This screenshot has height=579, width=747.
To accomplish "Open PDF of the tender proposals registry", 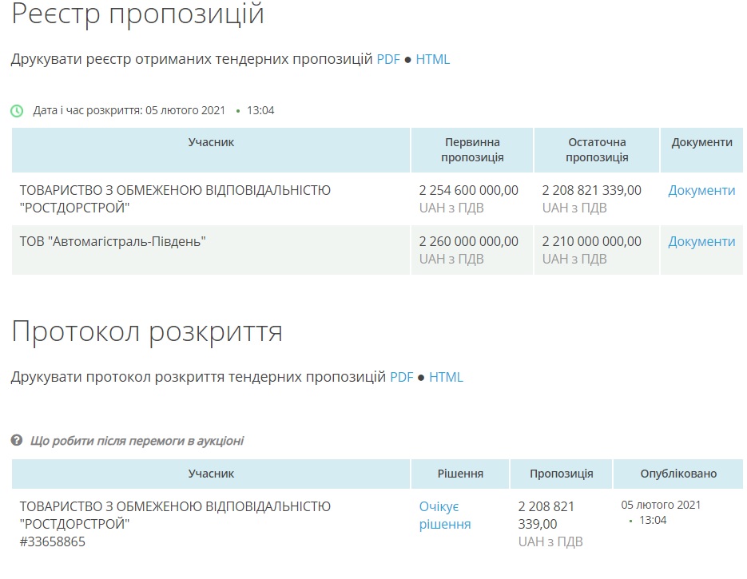I will tap(388, 60).
